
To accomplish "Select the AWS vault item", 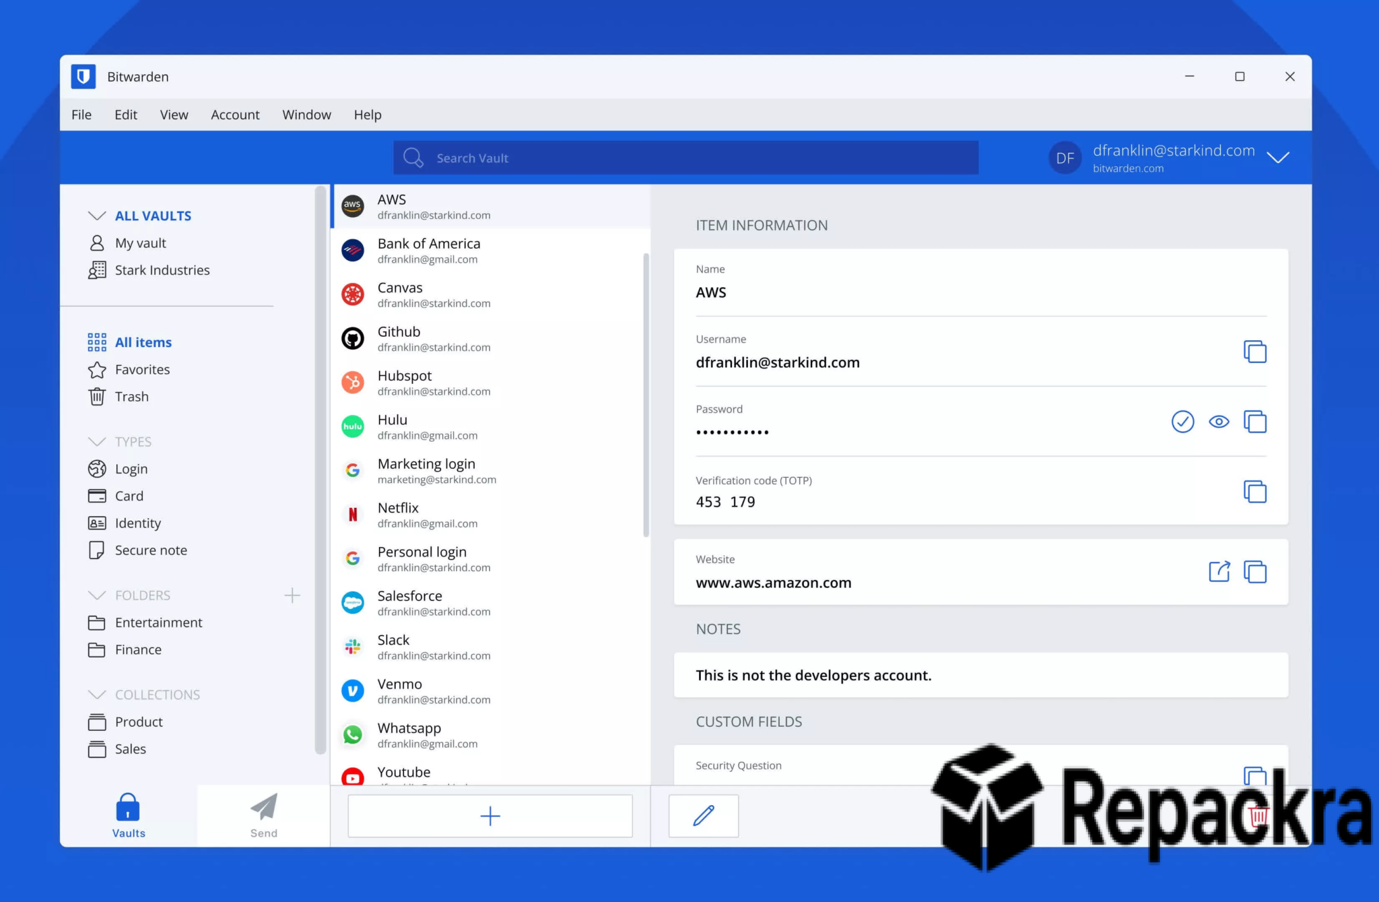I will (x=490, y=207).
